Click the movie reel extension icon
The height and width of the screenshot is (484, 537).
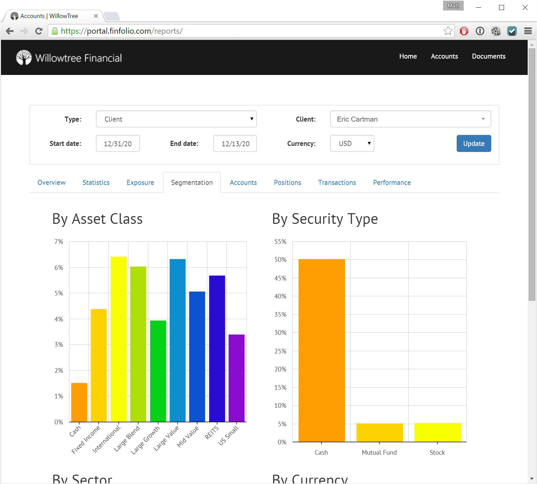[496, 31]
